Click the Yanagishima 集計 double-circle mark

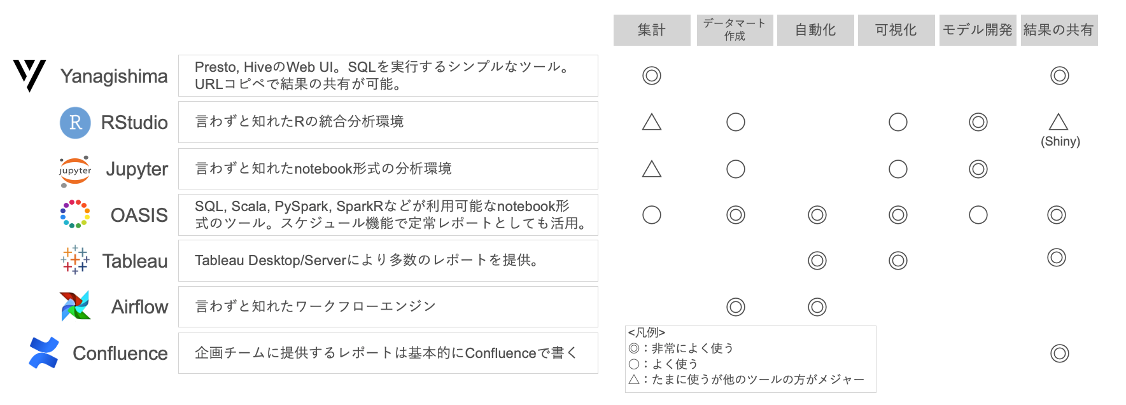click(x=652, y=76)
